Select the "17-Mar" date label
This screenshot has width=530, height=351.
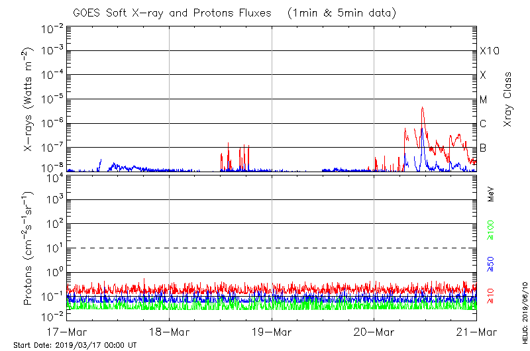(x=67, y=332)
